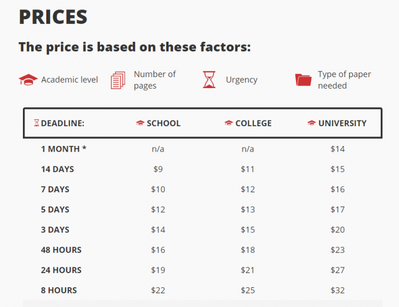Click the 48 HOURS deadline row label

[x=61, y=250]
